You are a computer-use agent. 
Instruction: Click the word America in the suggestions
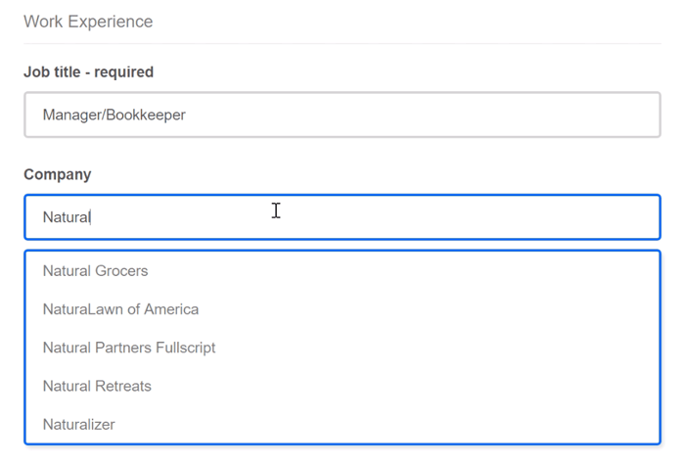click(x=171, y=309)
